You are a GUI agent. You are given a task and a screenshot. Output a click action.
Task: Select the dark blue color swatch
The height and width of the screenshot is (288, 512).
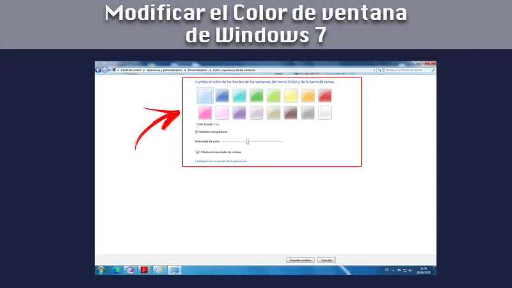(222, 95)
